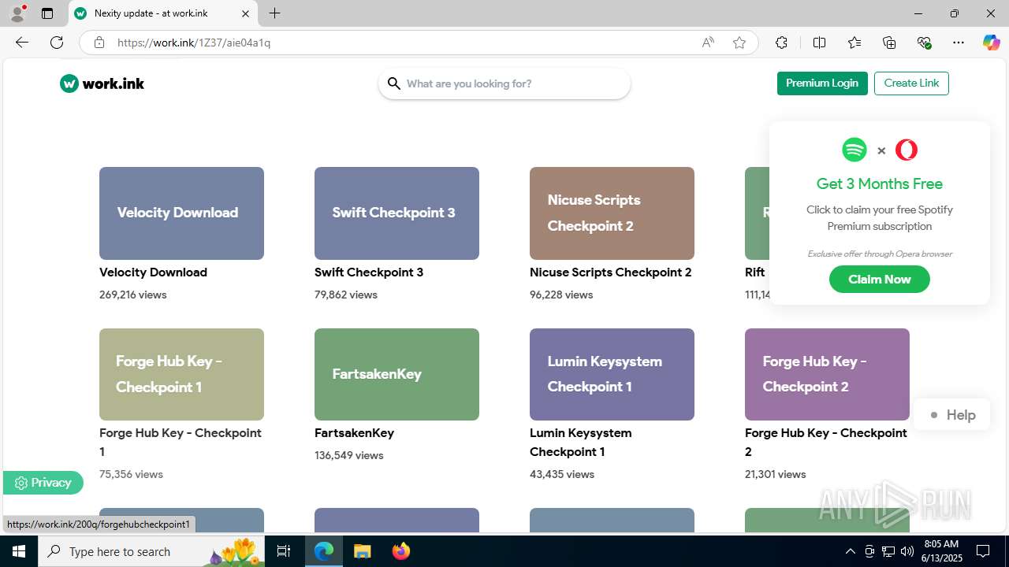
Task: Click the search magnifier icon
Action: (x=393, y=83)
